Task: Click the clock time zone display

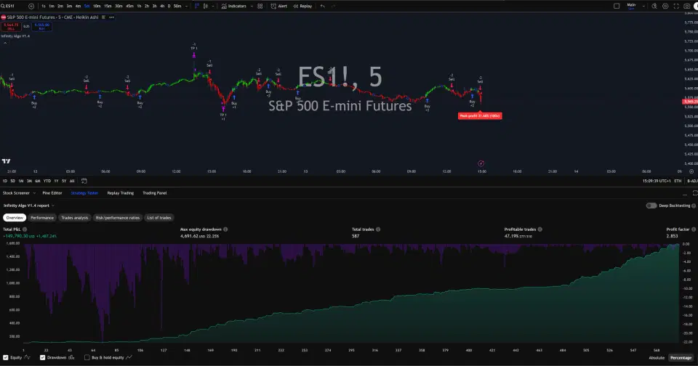Action: 656,181
